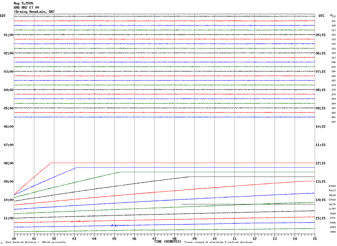
Task: Click the UTC timezone label
Action: pyautogui.click(x=322, y=16)
